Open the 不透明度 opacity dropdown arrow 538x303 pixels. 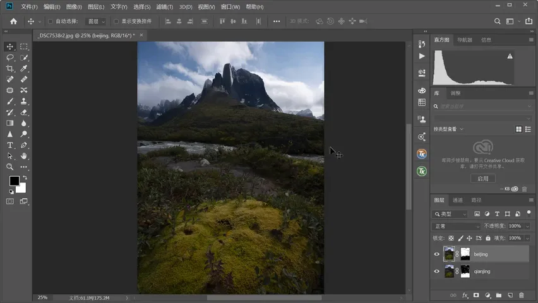[x=527, y=226]
